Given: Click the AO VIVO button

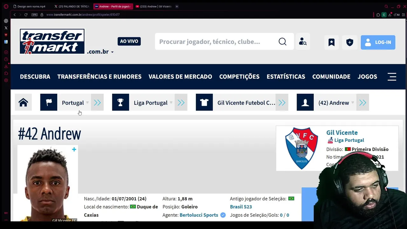Looking at the screenshot, I should point(129,41).
